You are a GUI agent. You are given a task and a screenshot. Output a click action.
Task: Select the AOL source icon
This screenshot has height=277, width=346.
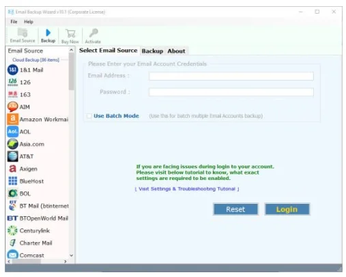coord(13,131)
